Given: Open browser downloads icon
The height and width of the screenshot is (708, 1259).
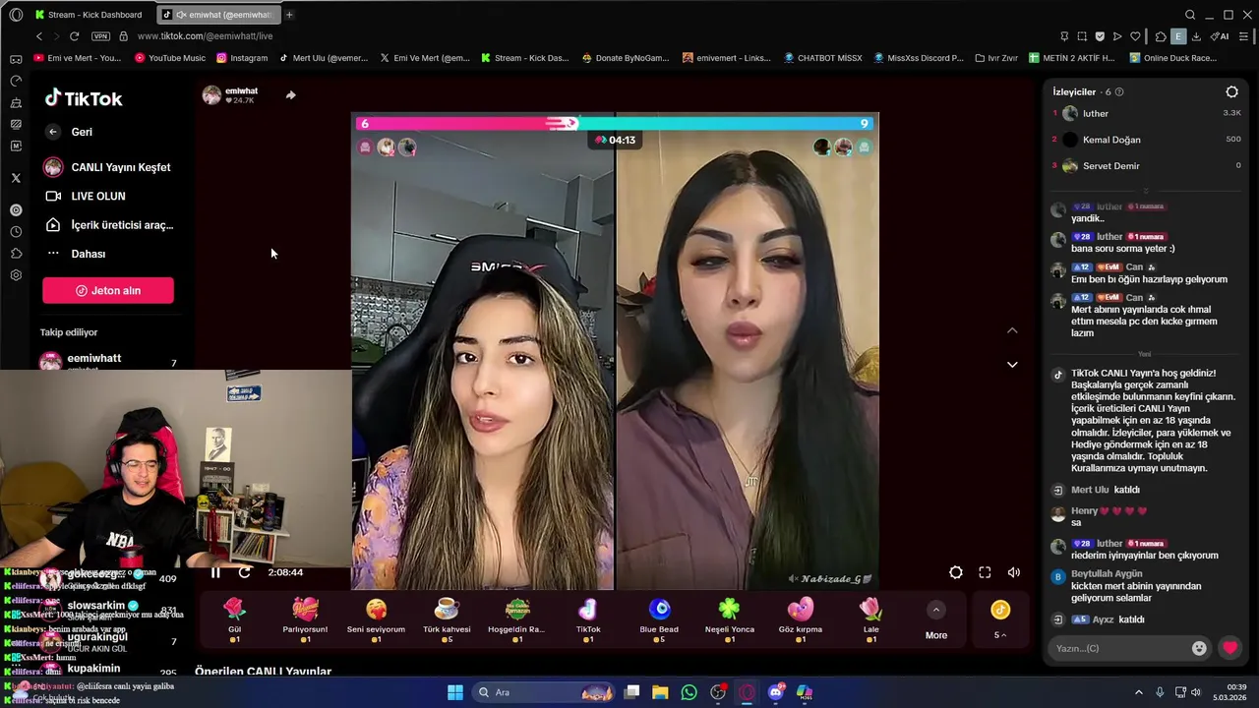Looking at the screenshot, I should tap(1196, 36).
